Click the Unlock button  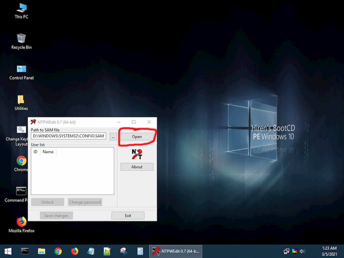point(48,202)
